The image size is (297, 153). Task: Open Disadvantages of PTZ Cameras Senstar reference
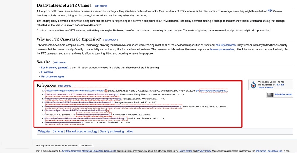click(64, 122)
